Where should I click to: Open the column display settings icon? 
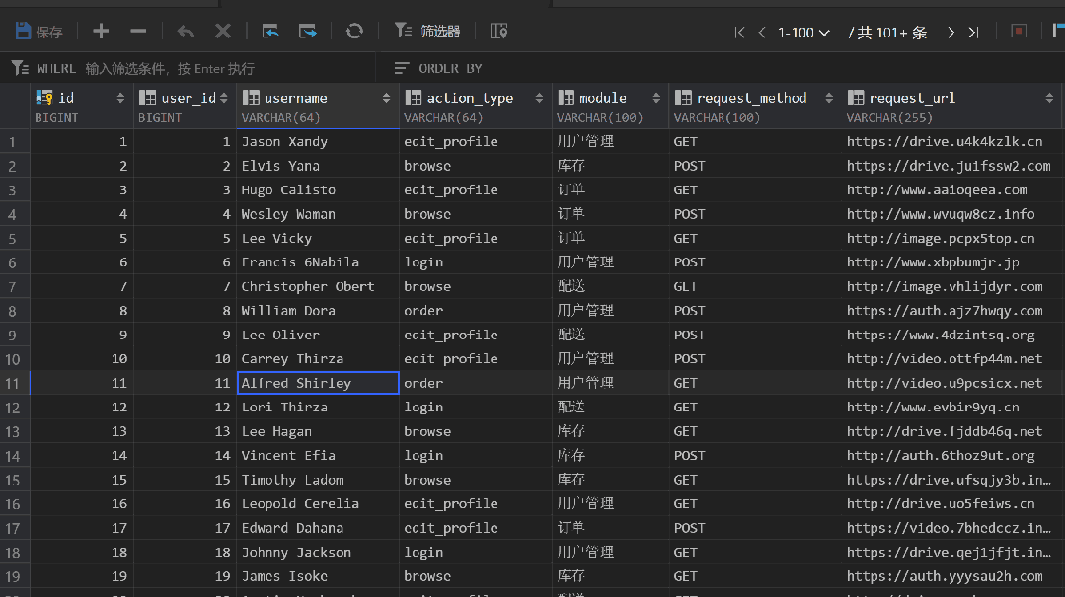[x=498, y=32]
